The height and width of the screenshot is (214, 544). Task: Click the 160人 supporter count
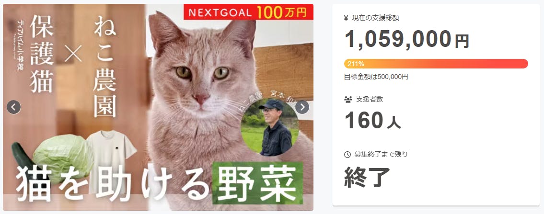point(372,120)
